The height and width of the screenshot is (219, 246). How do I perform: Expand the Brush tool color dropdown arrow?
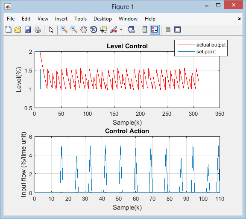click(x=121, y=29)
